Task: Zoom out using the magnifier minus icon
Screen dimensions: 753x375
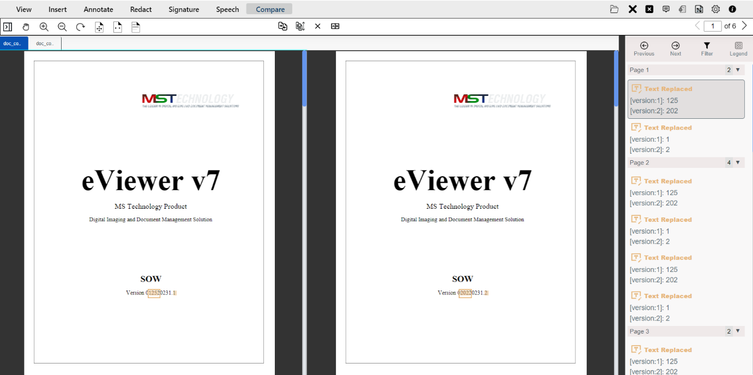Action: pos(62,27)
